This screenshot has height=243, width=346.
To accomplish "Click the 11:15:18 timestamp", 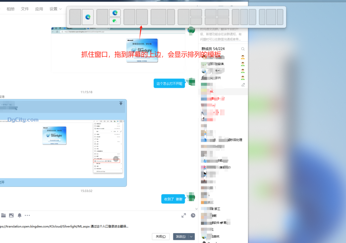I will (86, 92).
